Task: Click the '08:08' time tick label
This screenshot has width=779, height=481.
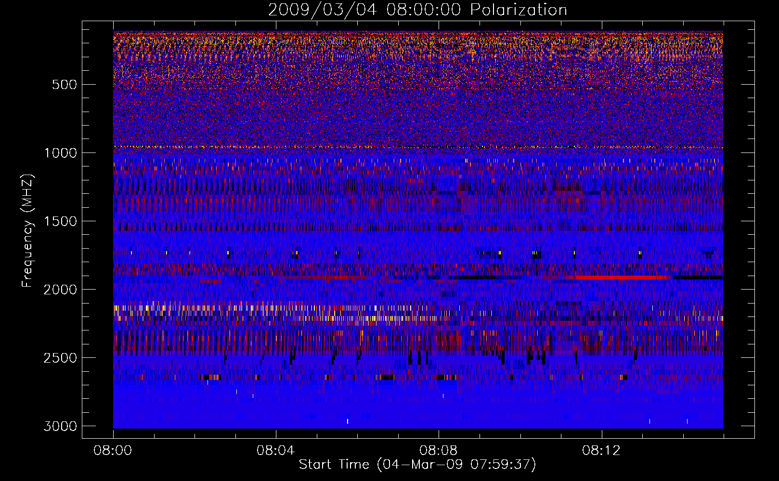Action: pyautogui.click(x=439, y=451)
